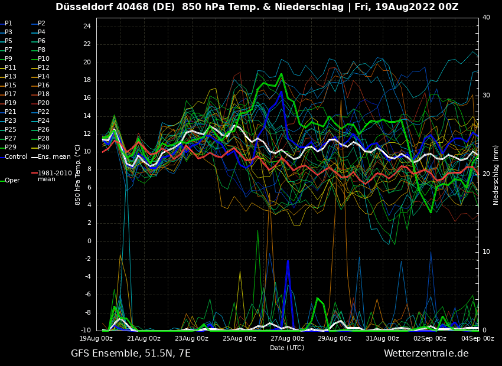Click the 27Aug 00z date tick

[x=287, y=339]
